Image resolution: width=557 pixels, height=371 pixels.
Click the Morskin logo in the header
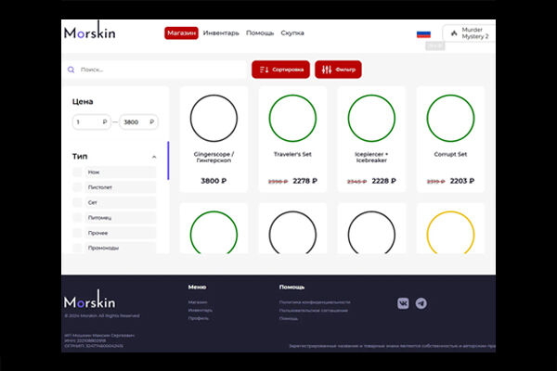pyautogui.click(x=90, y=31)
